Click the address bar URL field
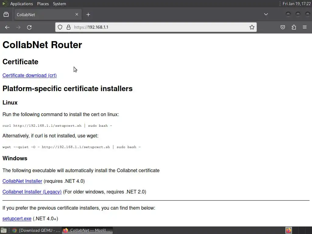The image size is (312, 234). click(156, 27)
